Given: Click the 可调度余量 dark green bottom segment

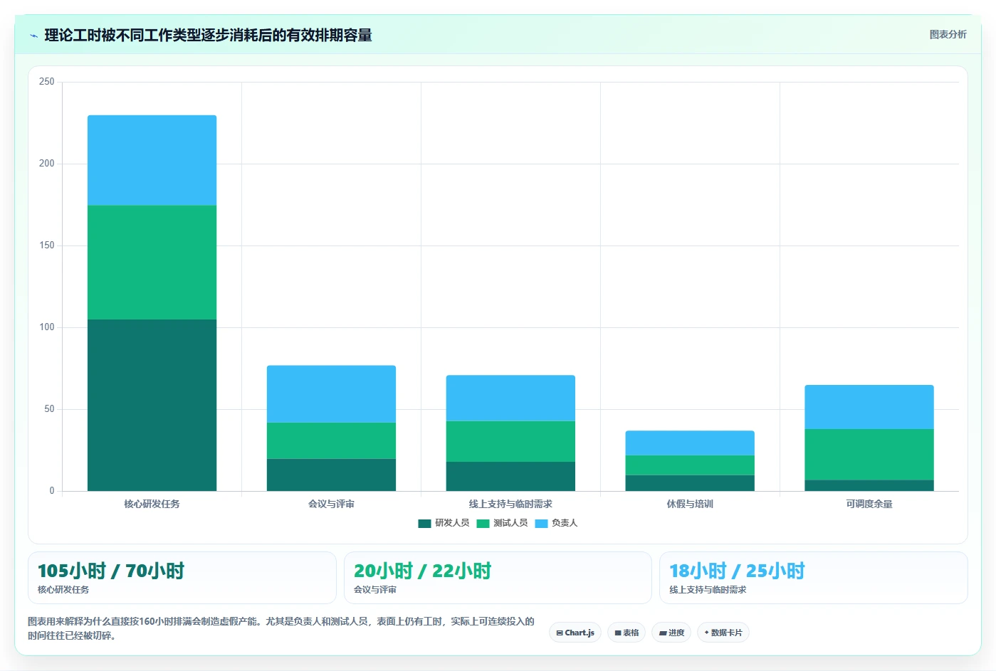Looking at the screenshot, I should click(869, 485).
